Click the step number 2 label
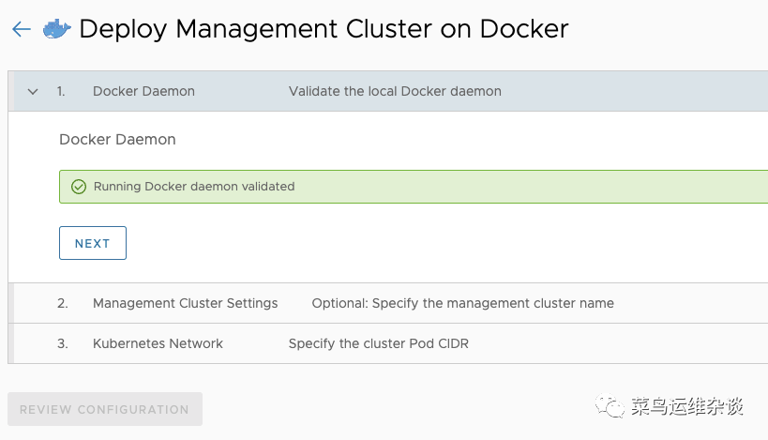768x440 pixels. pos(63,303)
